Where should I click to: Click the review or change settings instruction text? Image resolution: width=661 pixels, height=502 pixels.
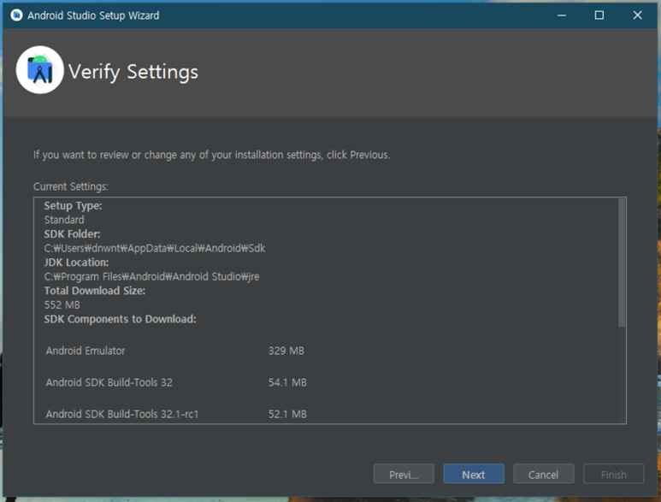(x=211, y=155)
